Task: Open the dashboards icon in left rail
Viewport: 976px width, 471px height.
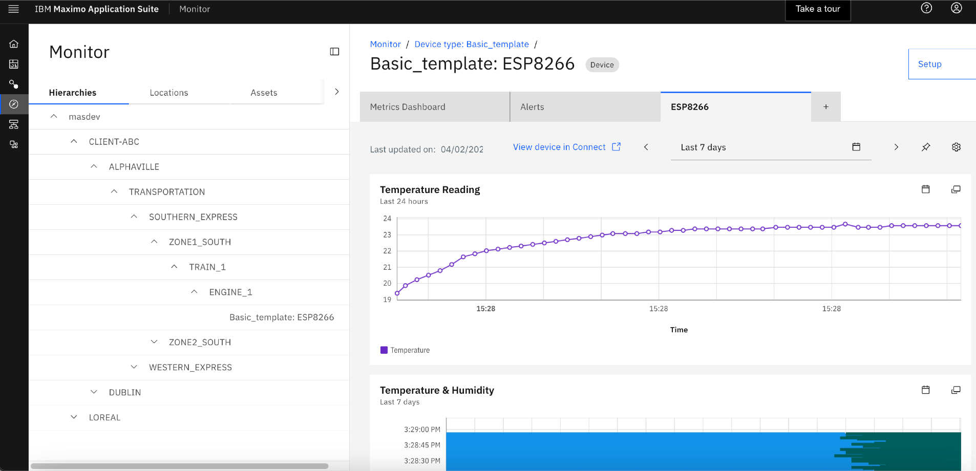Action: point(14,64)
